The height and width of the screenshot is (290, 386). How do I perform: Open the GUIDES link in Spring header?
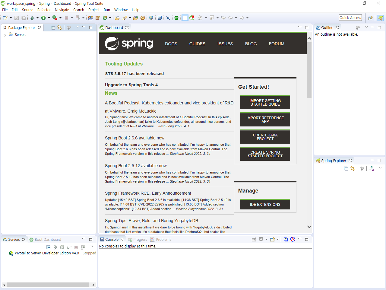click(x=197, y=44)
